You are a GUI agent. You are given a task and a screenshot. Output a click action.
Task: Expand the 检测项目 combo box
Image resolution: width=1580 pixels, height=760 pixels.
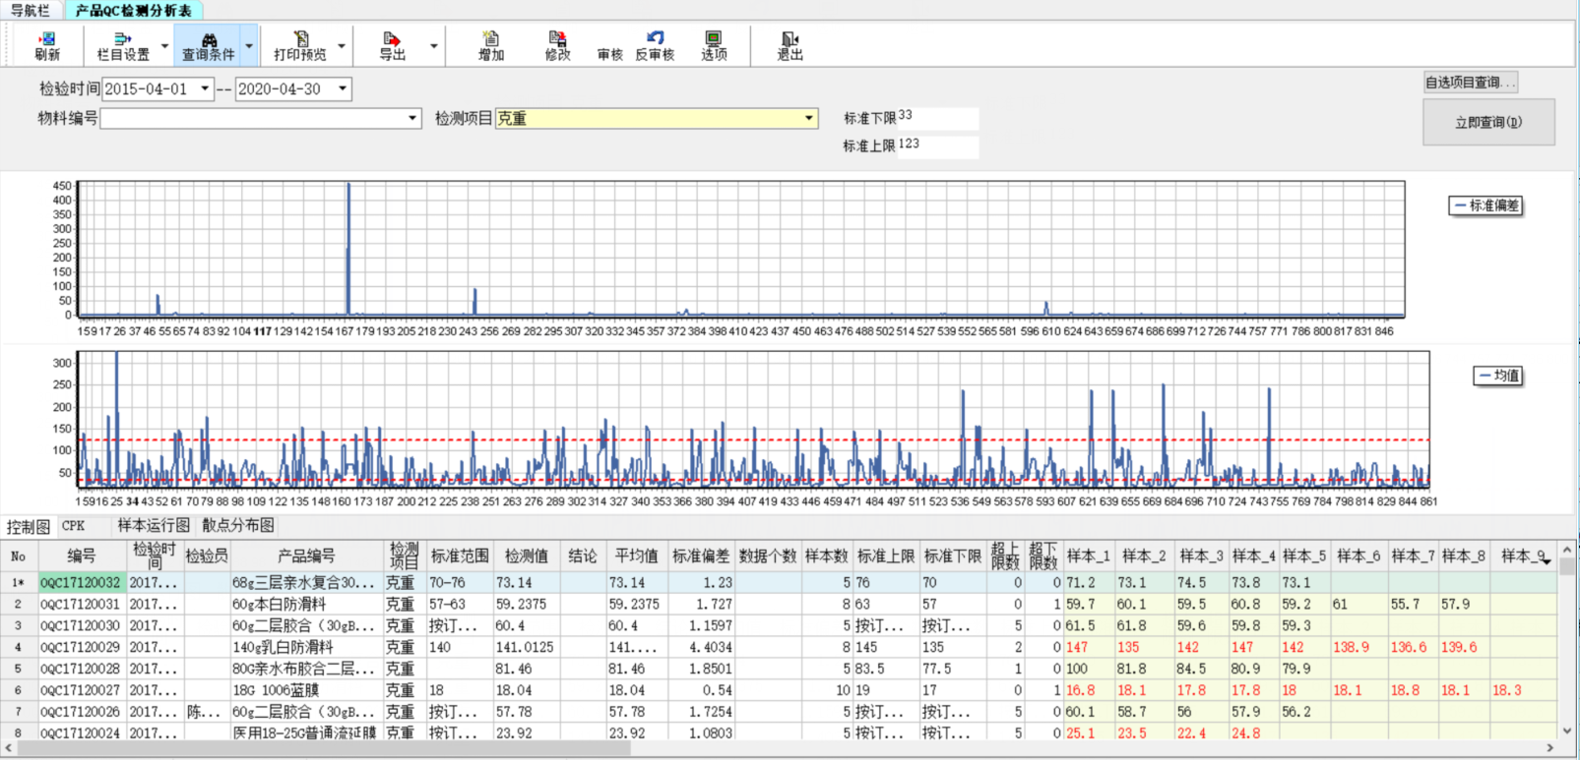(808, 118)
